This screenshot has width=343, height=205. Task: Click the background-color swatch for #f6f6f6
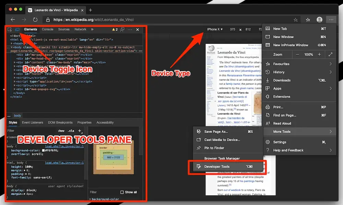tap(44, 150)
